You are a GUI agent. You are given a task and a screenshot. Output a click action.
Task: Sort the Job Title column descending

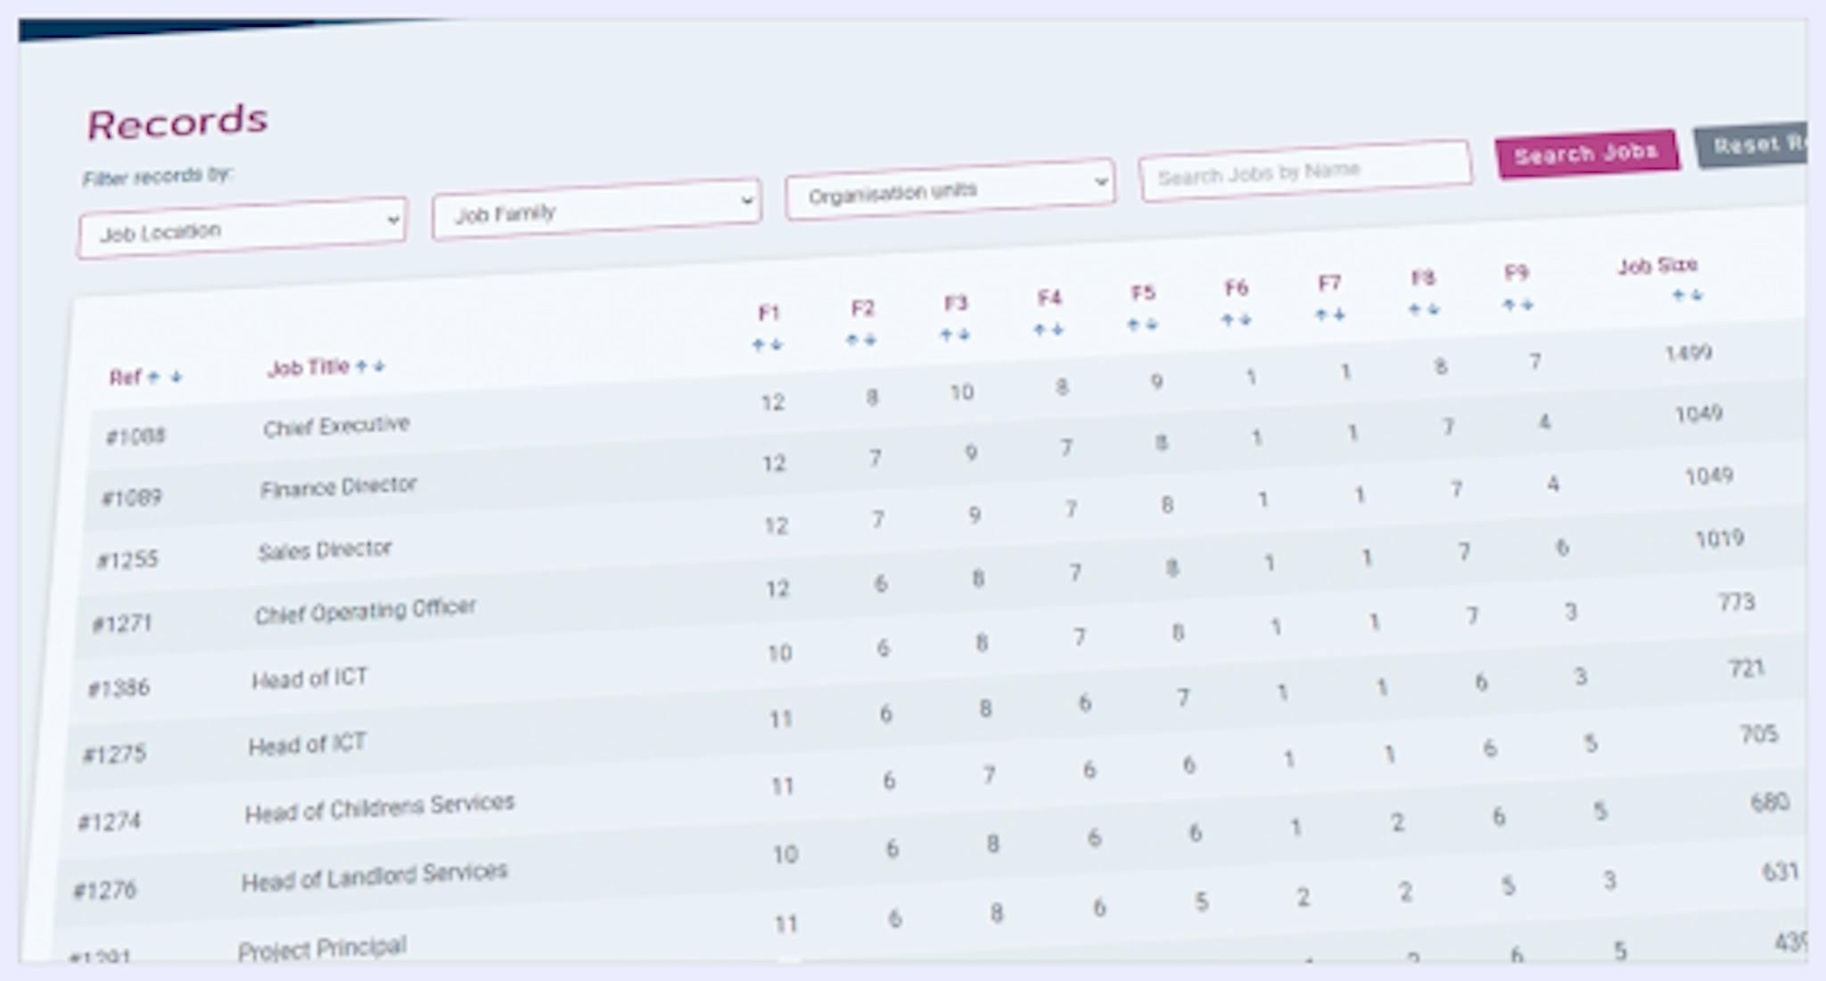[378, 365]
